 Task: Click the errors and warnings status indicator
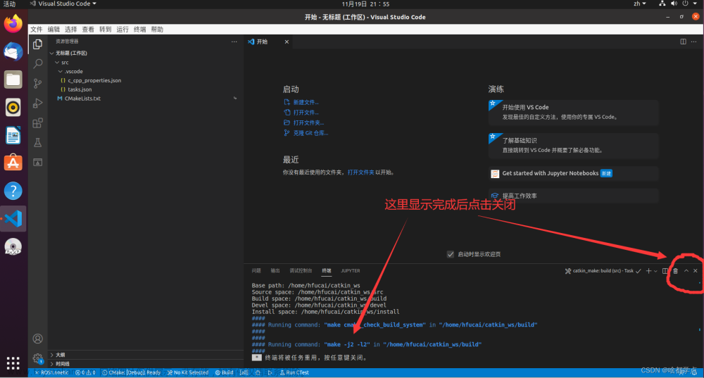pos(85,372)
